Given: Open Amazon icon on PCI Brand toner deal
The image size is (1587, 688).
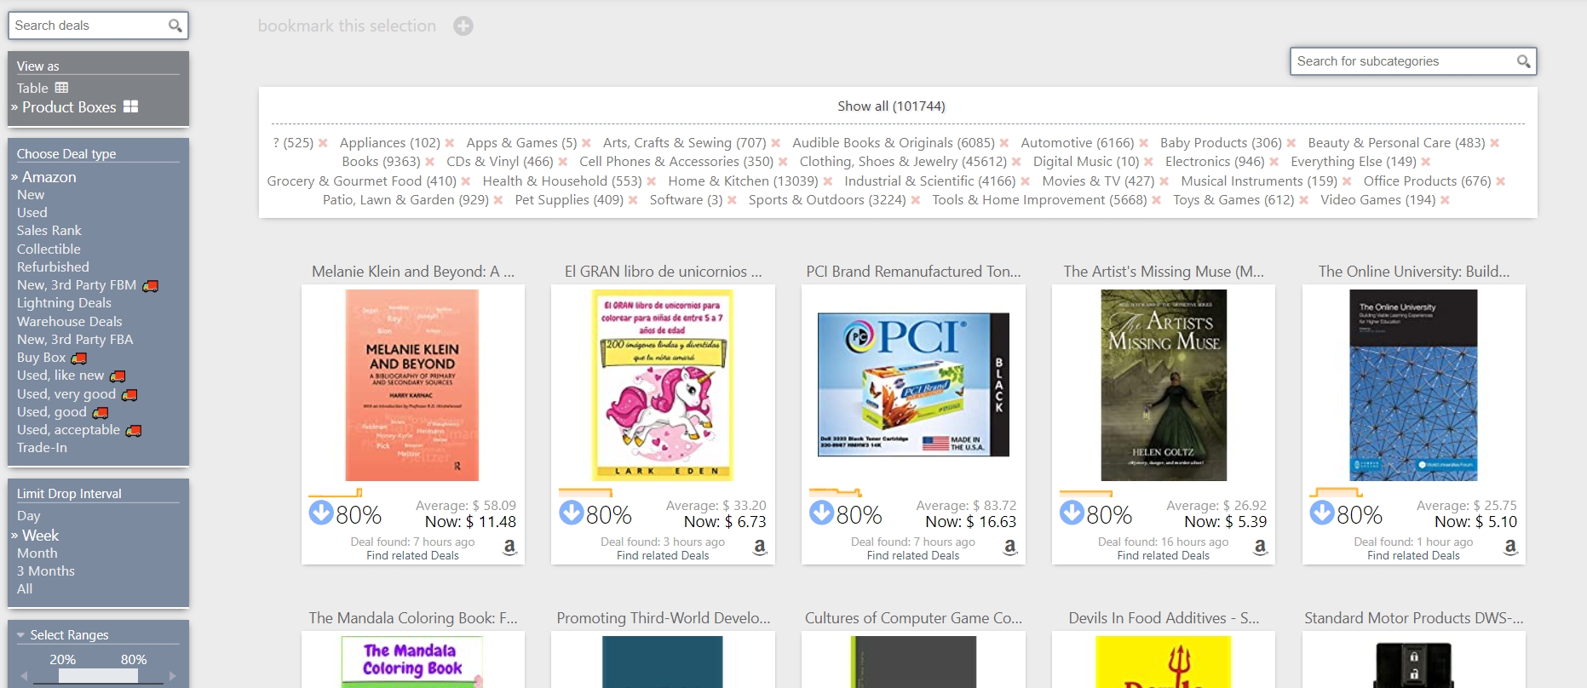Looking at the screenshot, I should pyautogui.click(x=1010, y=548).
